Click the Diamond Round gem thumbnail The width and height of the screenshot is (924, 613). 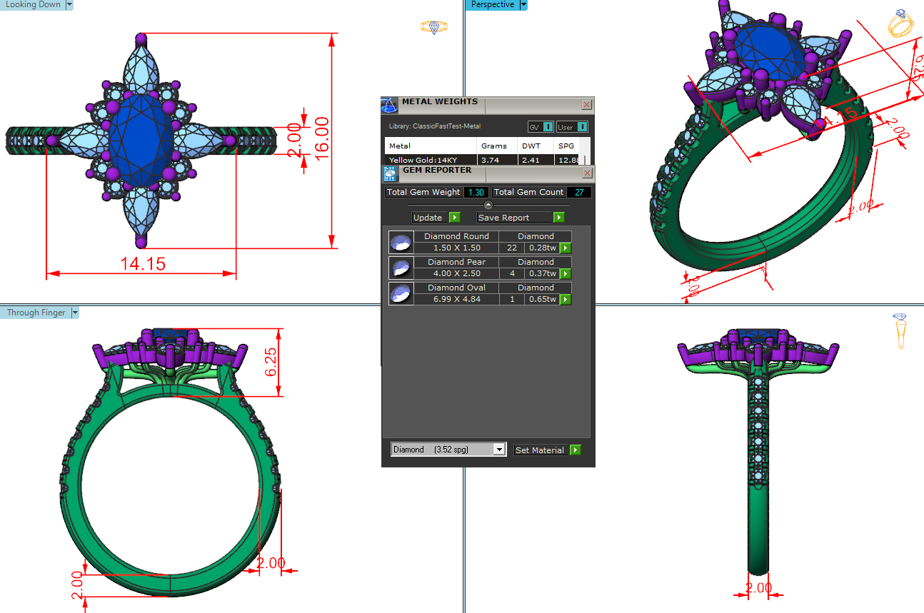401,243
